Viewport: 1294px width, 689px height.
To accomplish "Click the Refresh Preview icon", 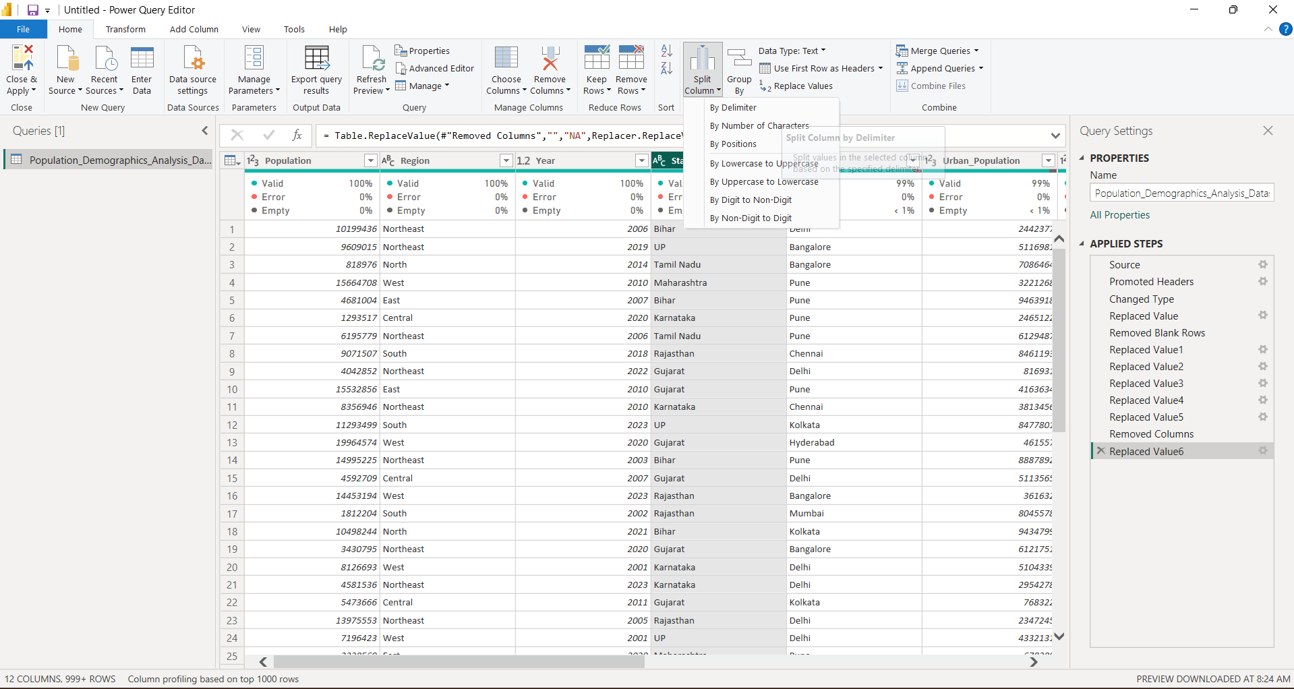I will [x=372, y=58].
